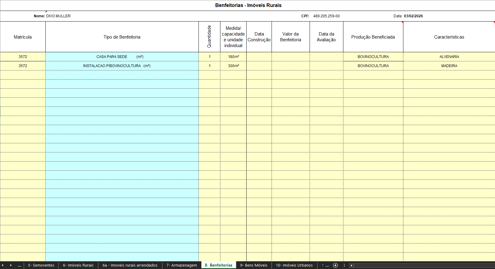Click the horizontal scrollbar track
The width and height of the screenshot is (495, 269).
(x=423, y=265)
